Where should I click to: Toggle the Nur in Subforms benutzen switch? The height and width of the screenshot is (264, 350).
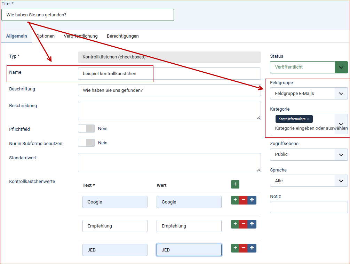tap(86, 143)
